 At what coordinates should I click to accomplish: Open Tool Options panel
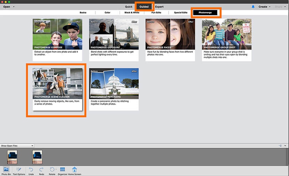[x=19, y=170]
